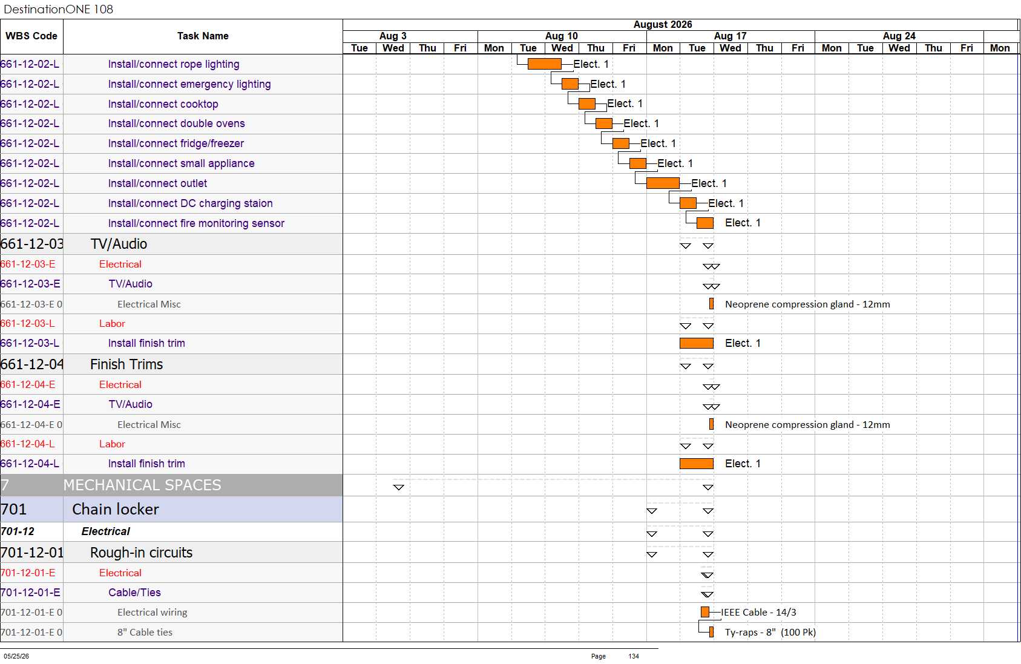
Task: Select the Aug 17 week header
Action: click(x=730, y=36)
